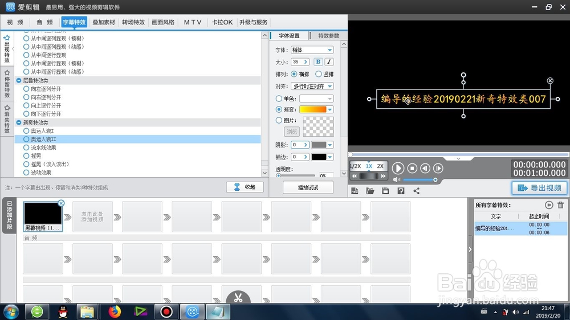Screen dimensions: 570x320
Task: Step forward one frame
Action: [x=438, y=168]
